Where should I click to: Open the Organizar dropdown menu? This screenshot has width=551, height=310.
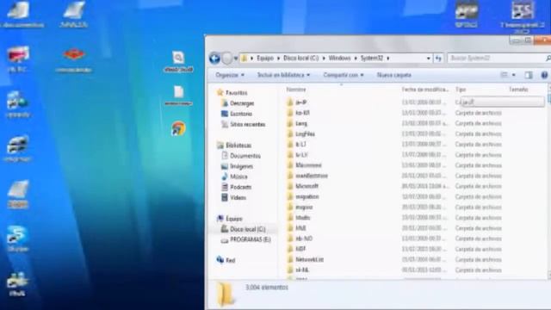pyautogui.click(x=230, y=75)
